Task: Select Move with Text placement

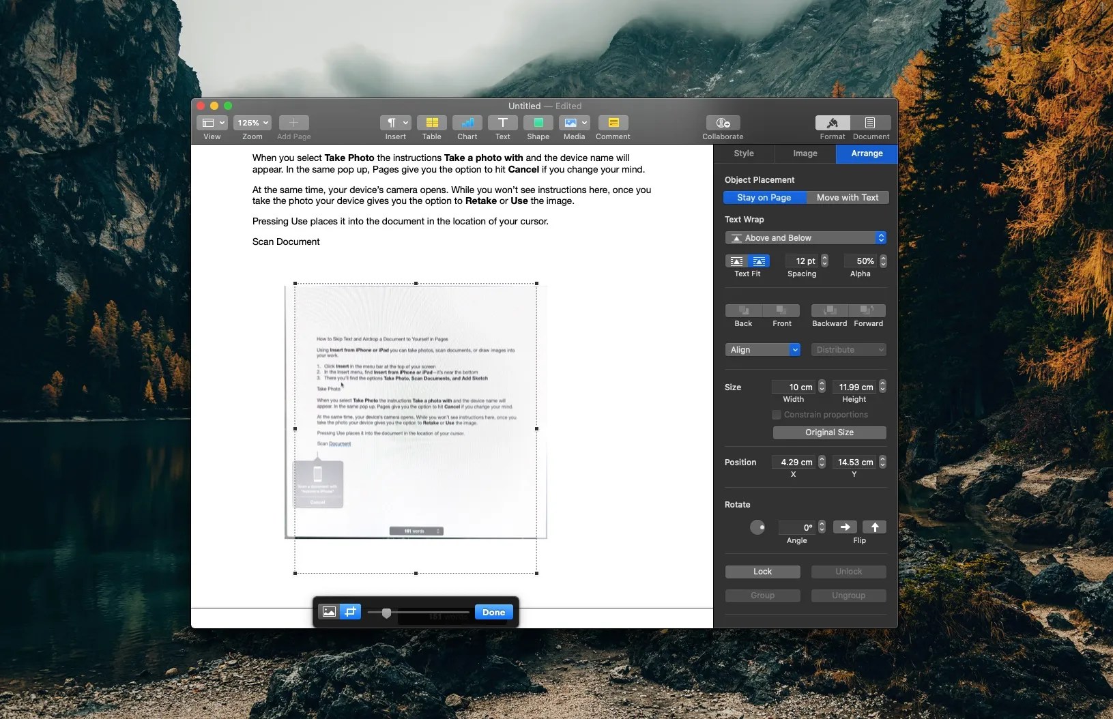Action: click(x=848, y=197)
